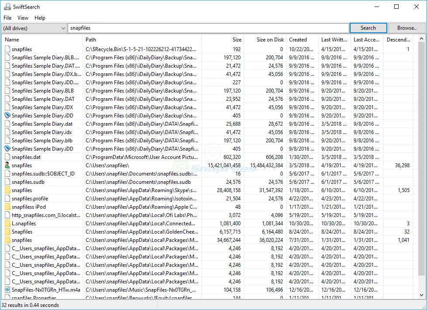This screenshot has height=310, width=427.
Task: Select Snapfiles Sample Diary.BLB file name
Action: (x=43, y=91)
